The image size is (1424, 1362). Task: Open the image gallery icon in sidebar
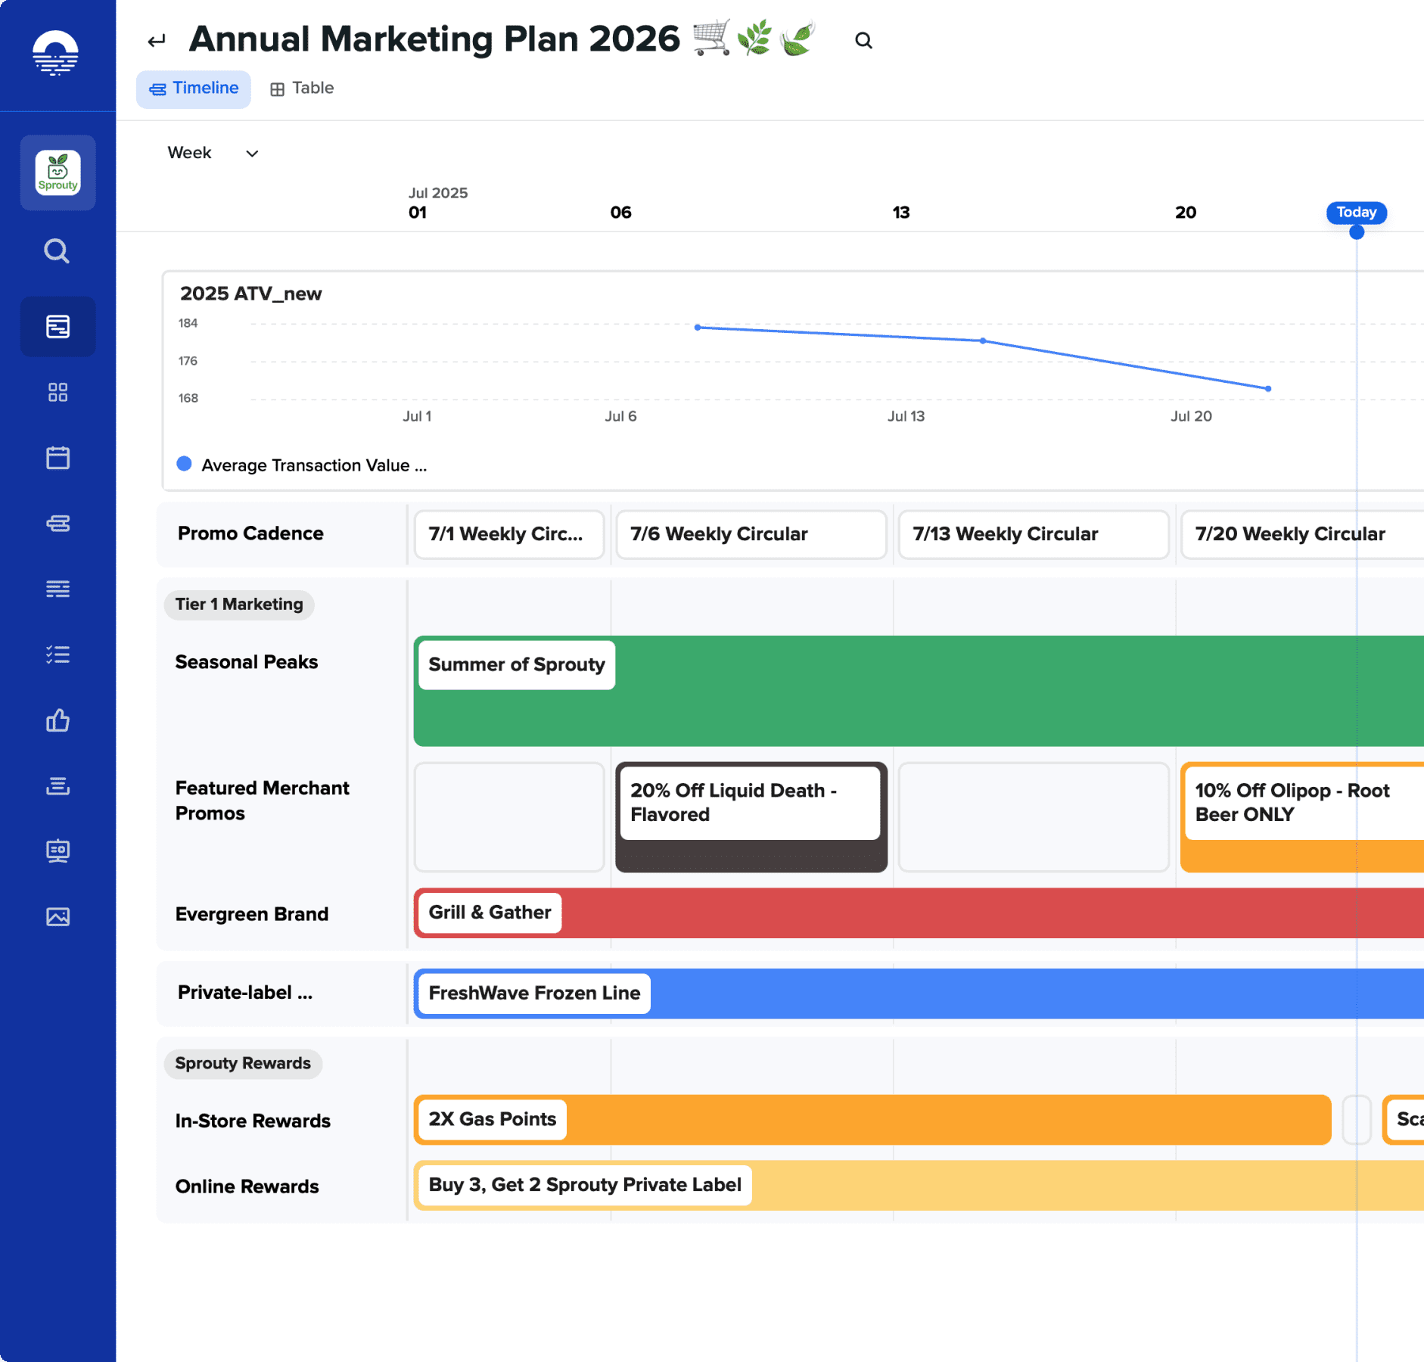tap(58, 917)
